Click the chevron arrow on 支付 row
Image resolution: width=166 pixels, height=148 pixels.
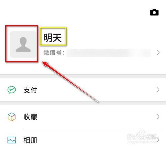click(158, 90)
